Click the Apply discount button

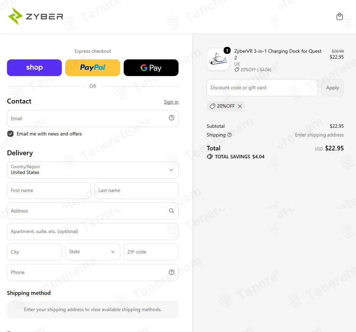pos(332,88)
